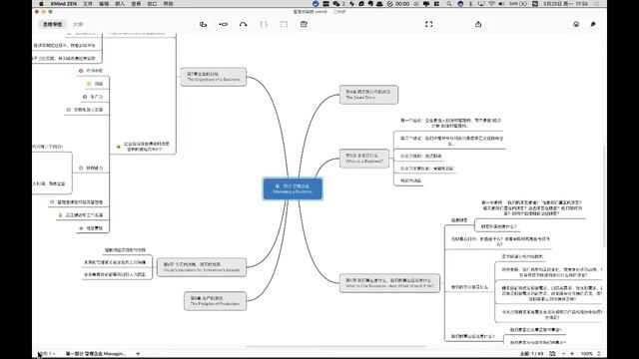Click the horizontal scrollbar at canvas bottom
This screenshot has width=639, height=359.
pos(336,347)
